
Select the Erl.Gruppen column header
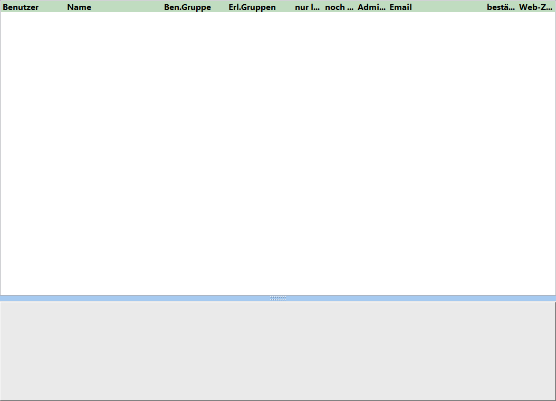click(252, 7)
